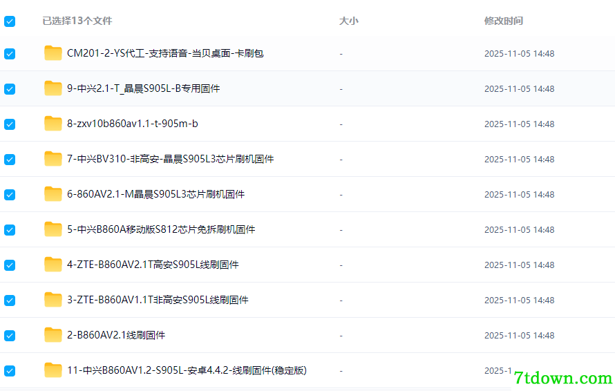
Task: Click folder icon of 7-中兴BV310 row
Action: [53, 159]
